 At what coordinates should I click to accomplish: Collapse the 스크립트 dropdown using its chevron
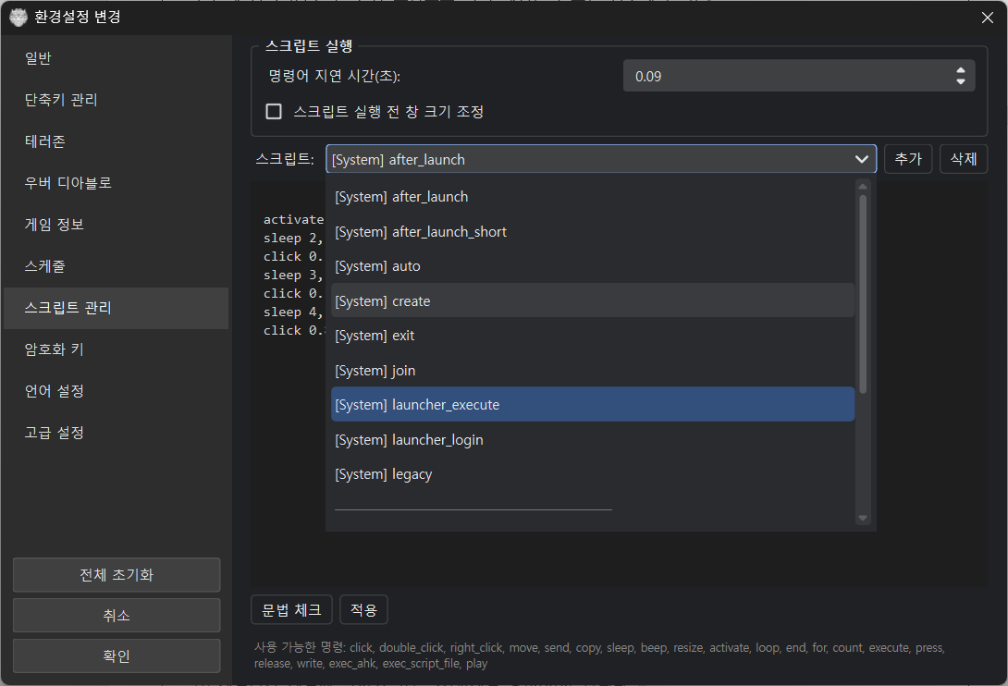coord(861,159)
